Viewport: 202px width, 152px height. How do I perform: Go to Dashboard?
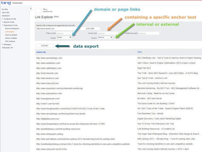coord(6,16)
